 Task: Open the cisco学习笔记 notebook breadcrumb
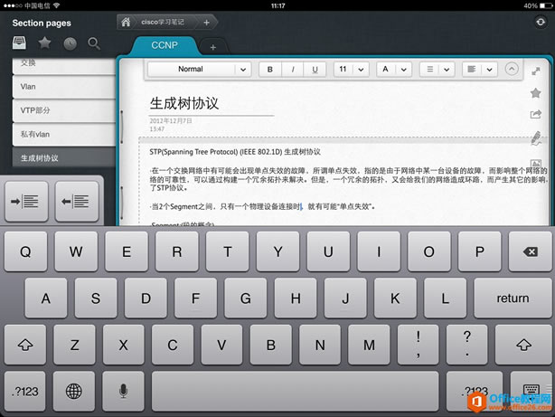coord(163,23)
